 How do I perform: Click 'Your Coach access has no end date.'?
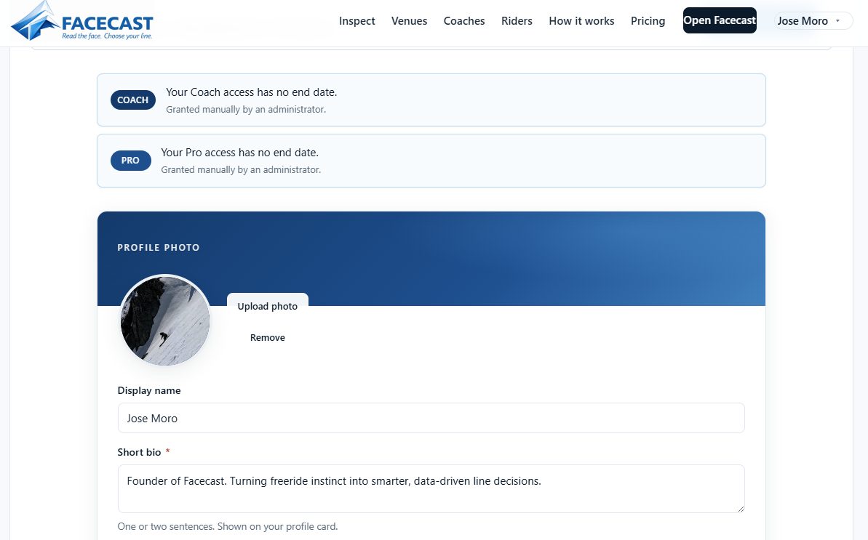[251, 92]
